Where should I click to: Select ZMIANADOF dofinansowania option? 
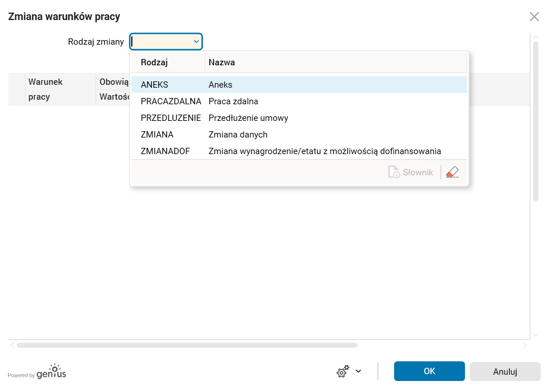[299, 151]
